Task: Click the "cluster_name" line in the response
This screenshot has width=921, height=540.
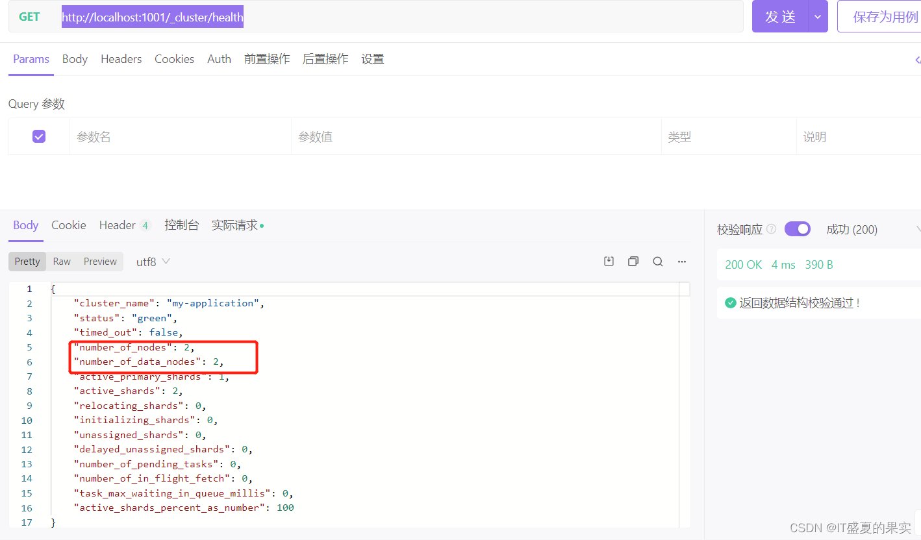Action: [x=169, y=303]
